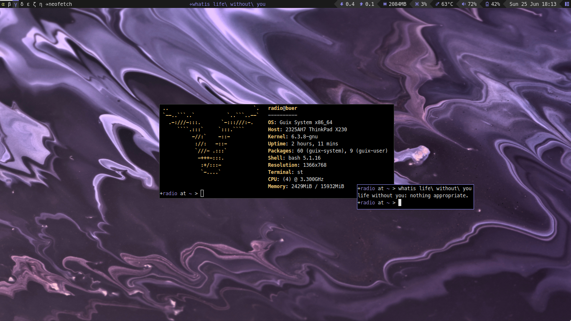Click the neofetch window entry in the bar

click(59, 4)
